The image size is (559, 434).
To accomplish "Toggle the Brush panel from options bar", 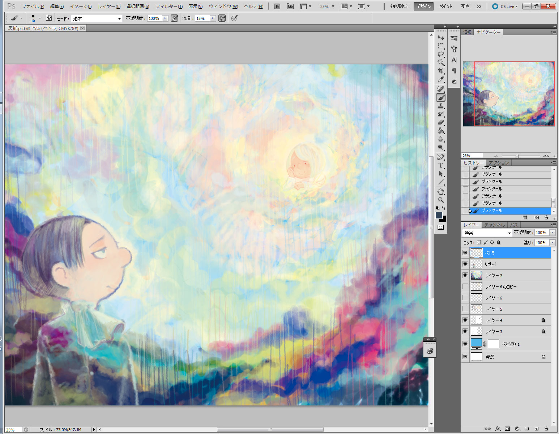I will pyautogui.click(x=49, y=18).
